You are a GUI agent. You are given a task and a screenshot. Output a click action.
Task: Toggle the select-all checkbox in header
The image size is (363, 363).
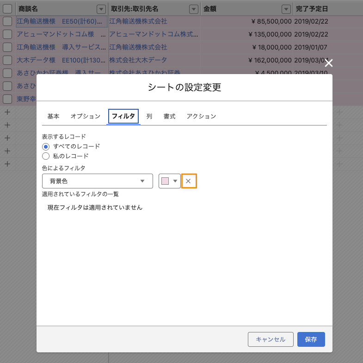tap(7, 9)
